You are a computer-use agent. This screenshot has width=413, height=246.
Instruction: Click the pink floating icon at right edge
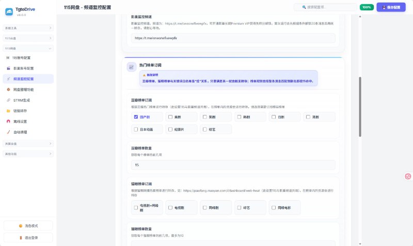(x=408, y=176)
